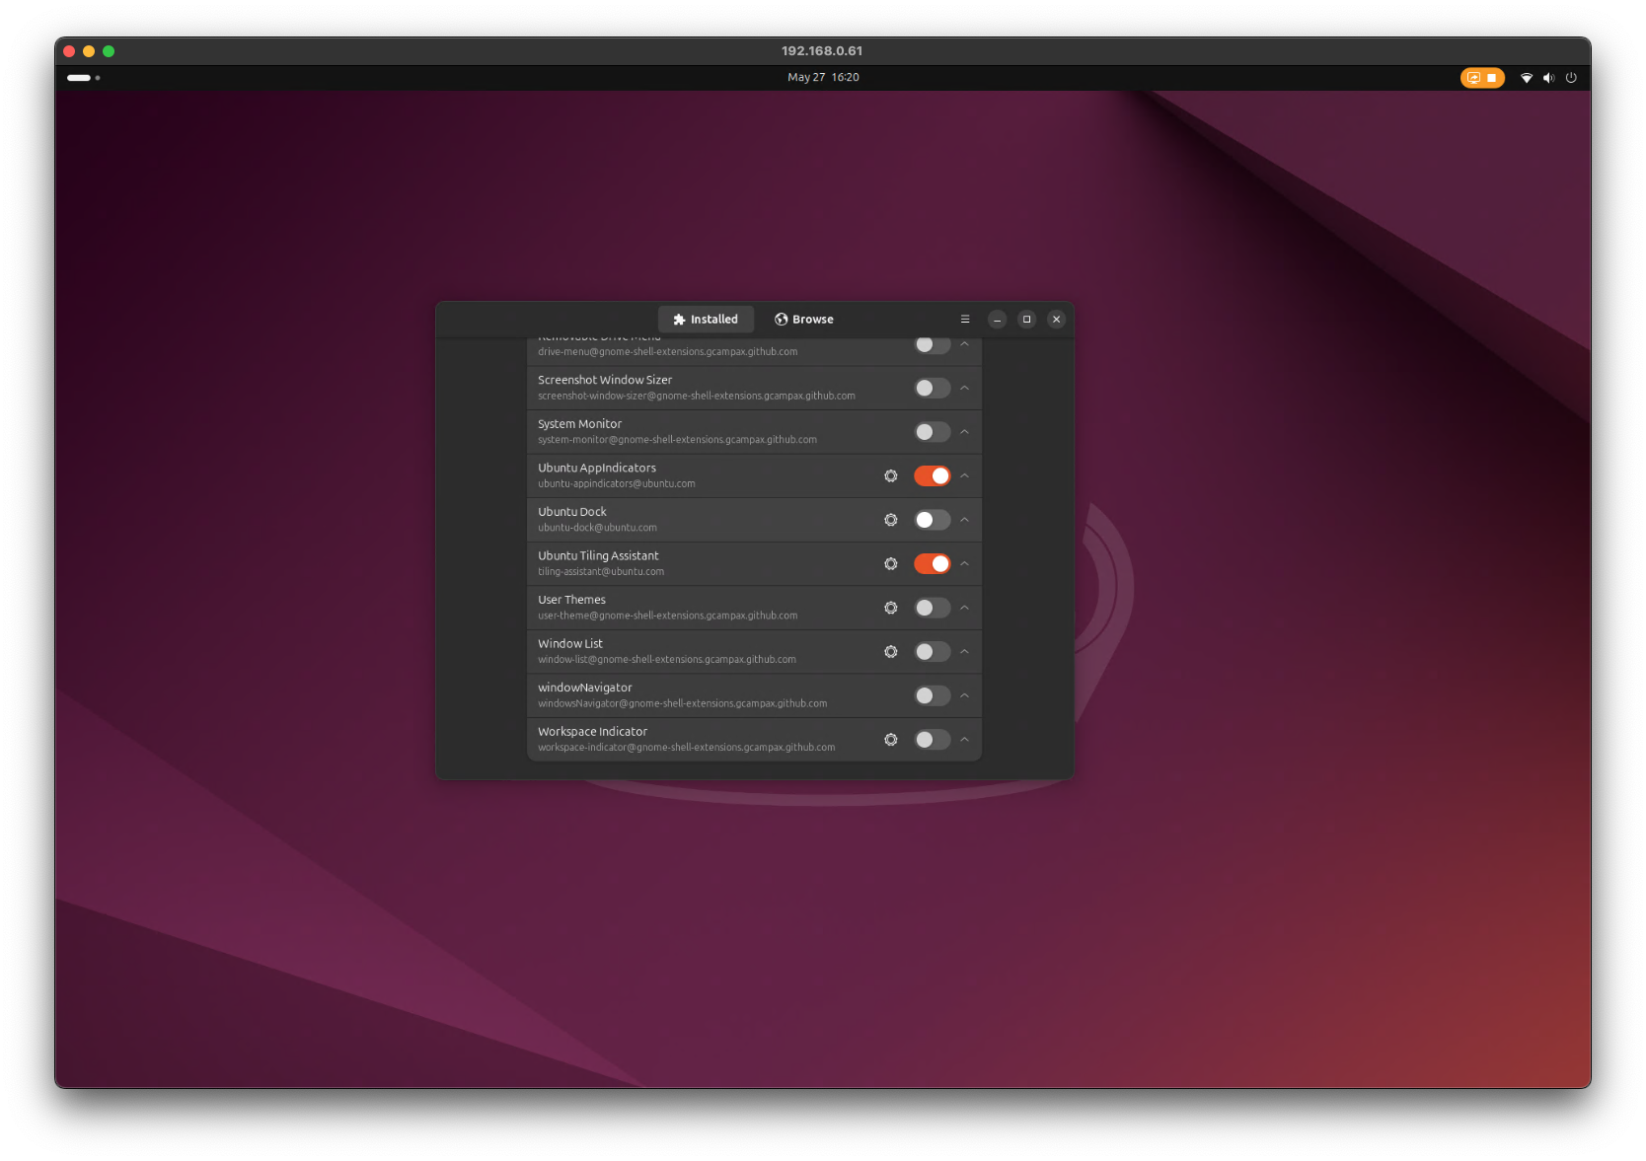Click the Ubuntu AppIndicators title
The image size is (1646, 1161).
597,469
